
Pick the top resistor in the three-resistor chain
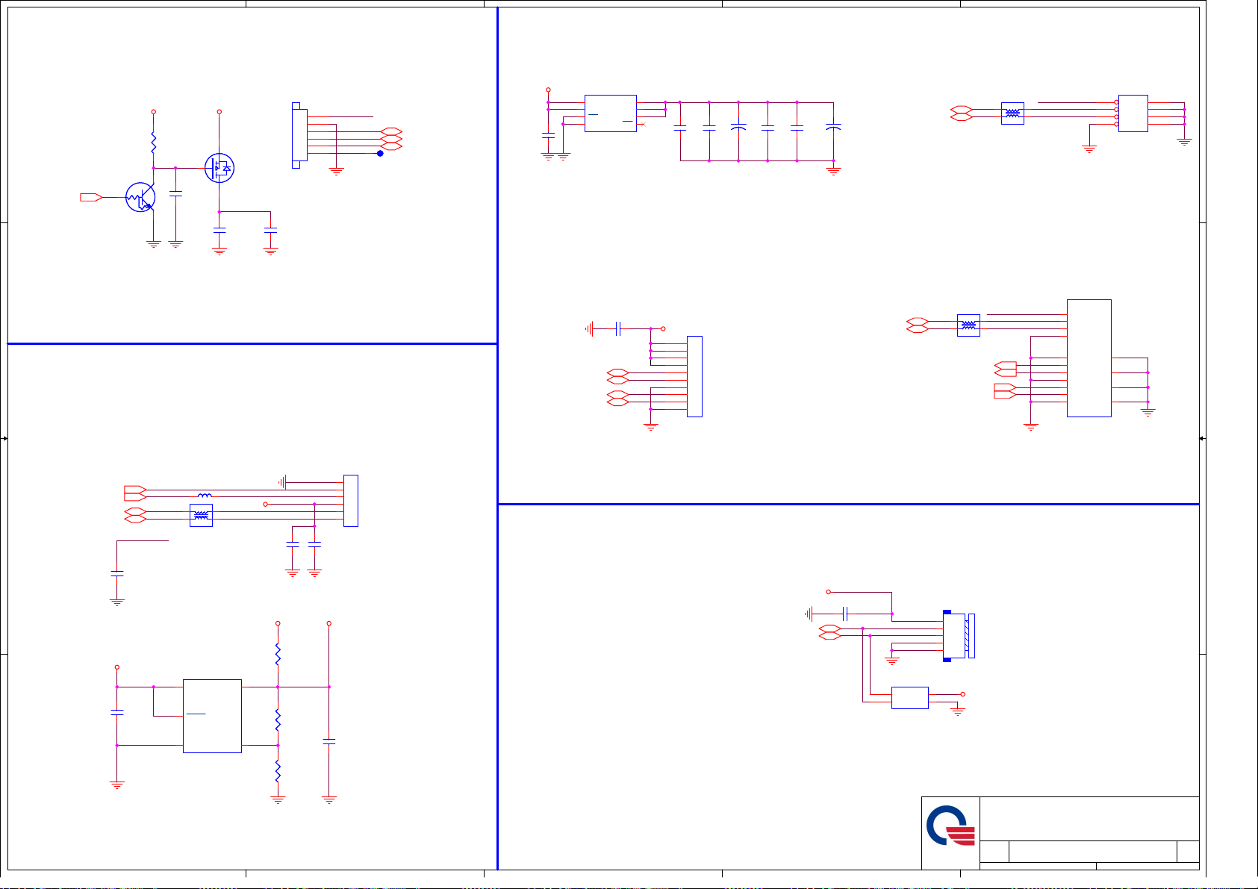(278, 655)
